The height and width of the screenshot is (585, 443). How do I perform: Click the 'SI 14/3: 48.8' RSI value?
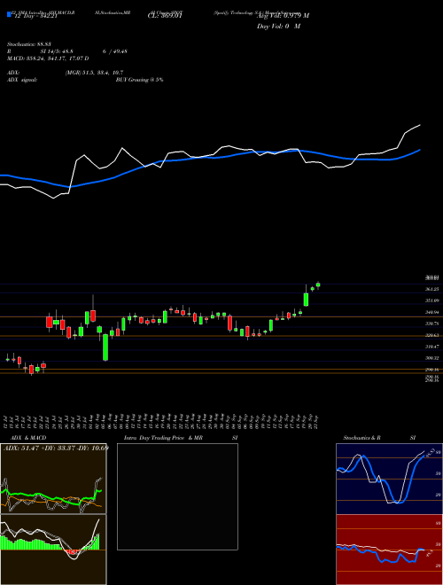[x=57, y=51]
